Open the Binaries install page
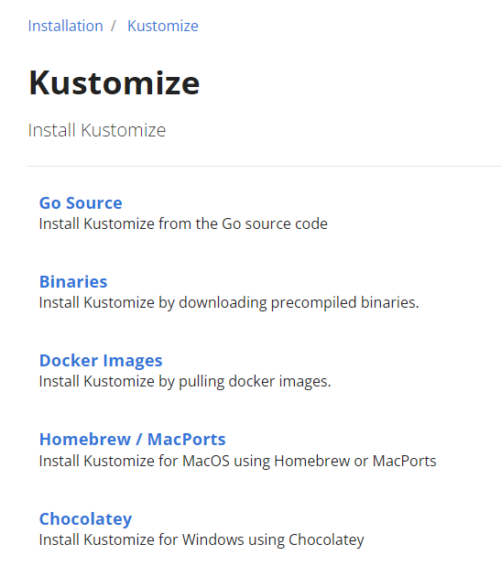 click(x=73, y=281)
